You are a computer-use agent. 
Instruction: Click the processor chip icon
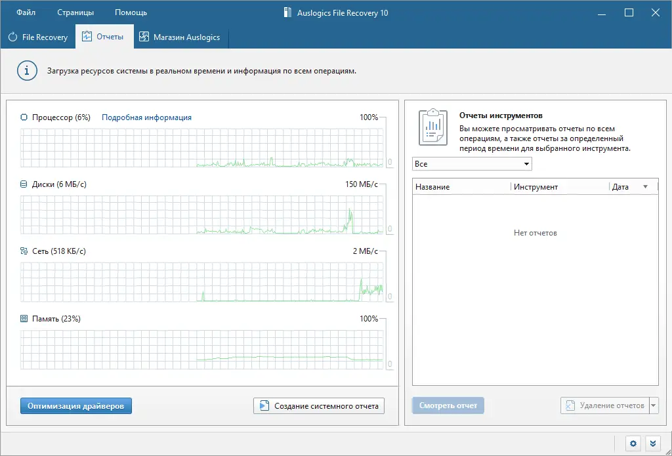click(24, 117)
